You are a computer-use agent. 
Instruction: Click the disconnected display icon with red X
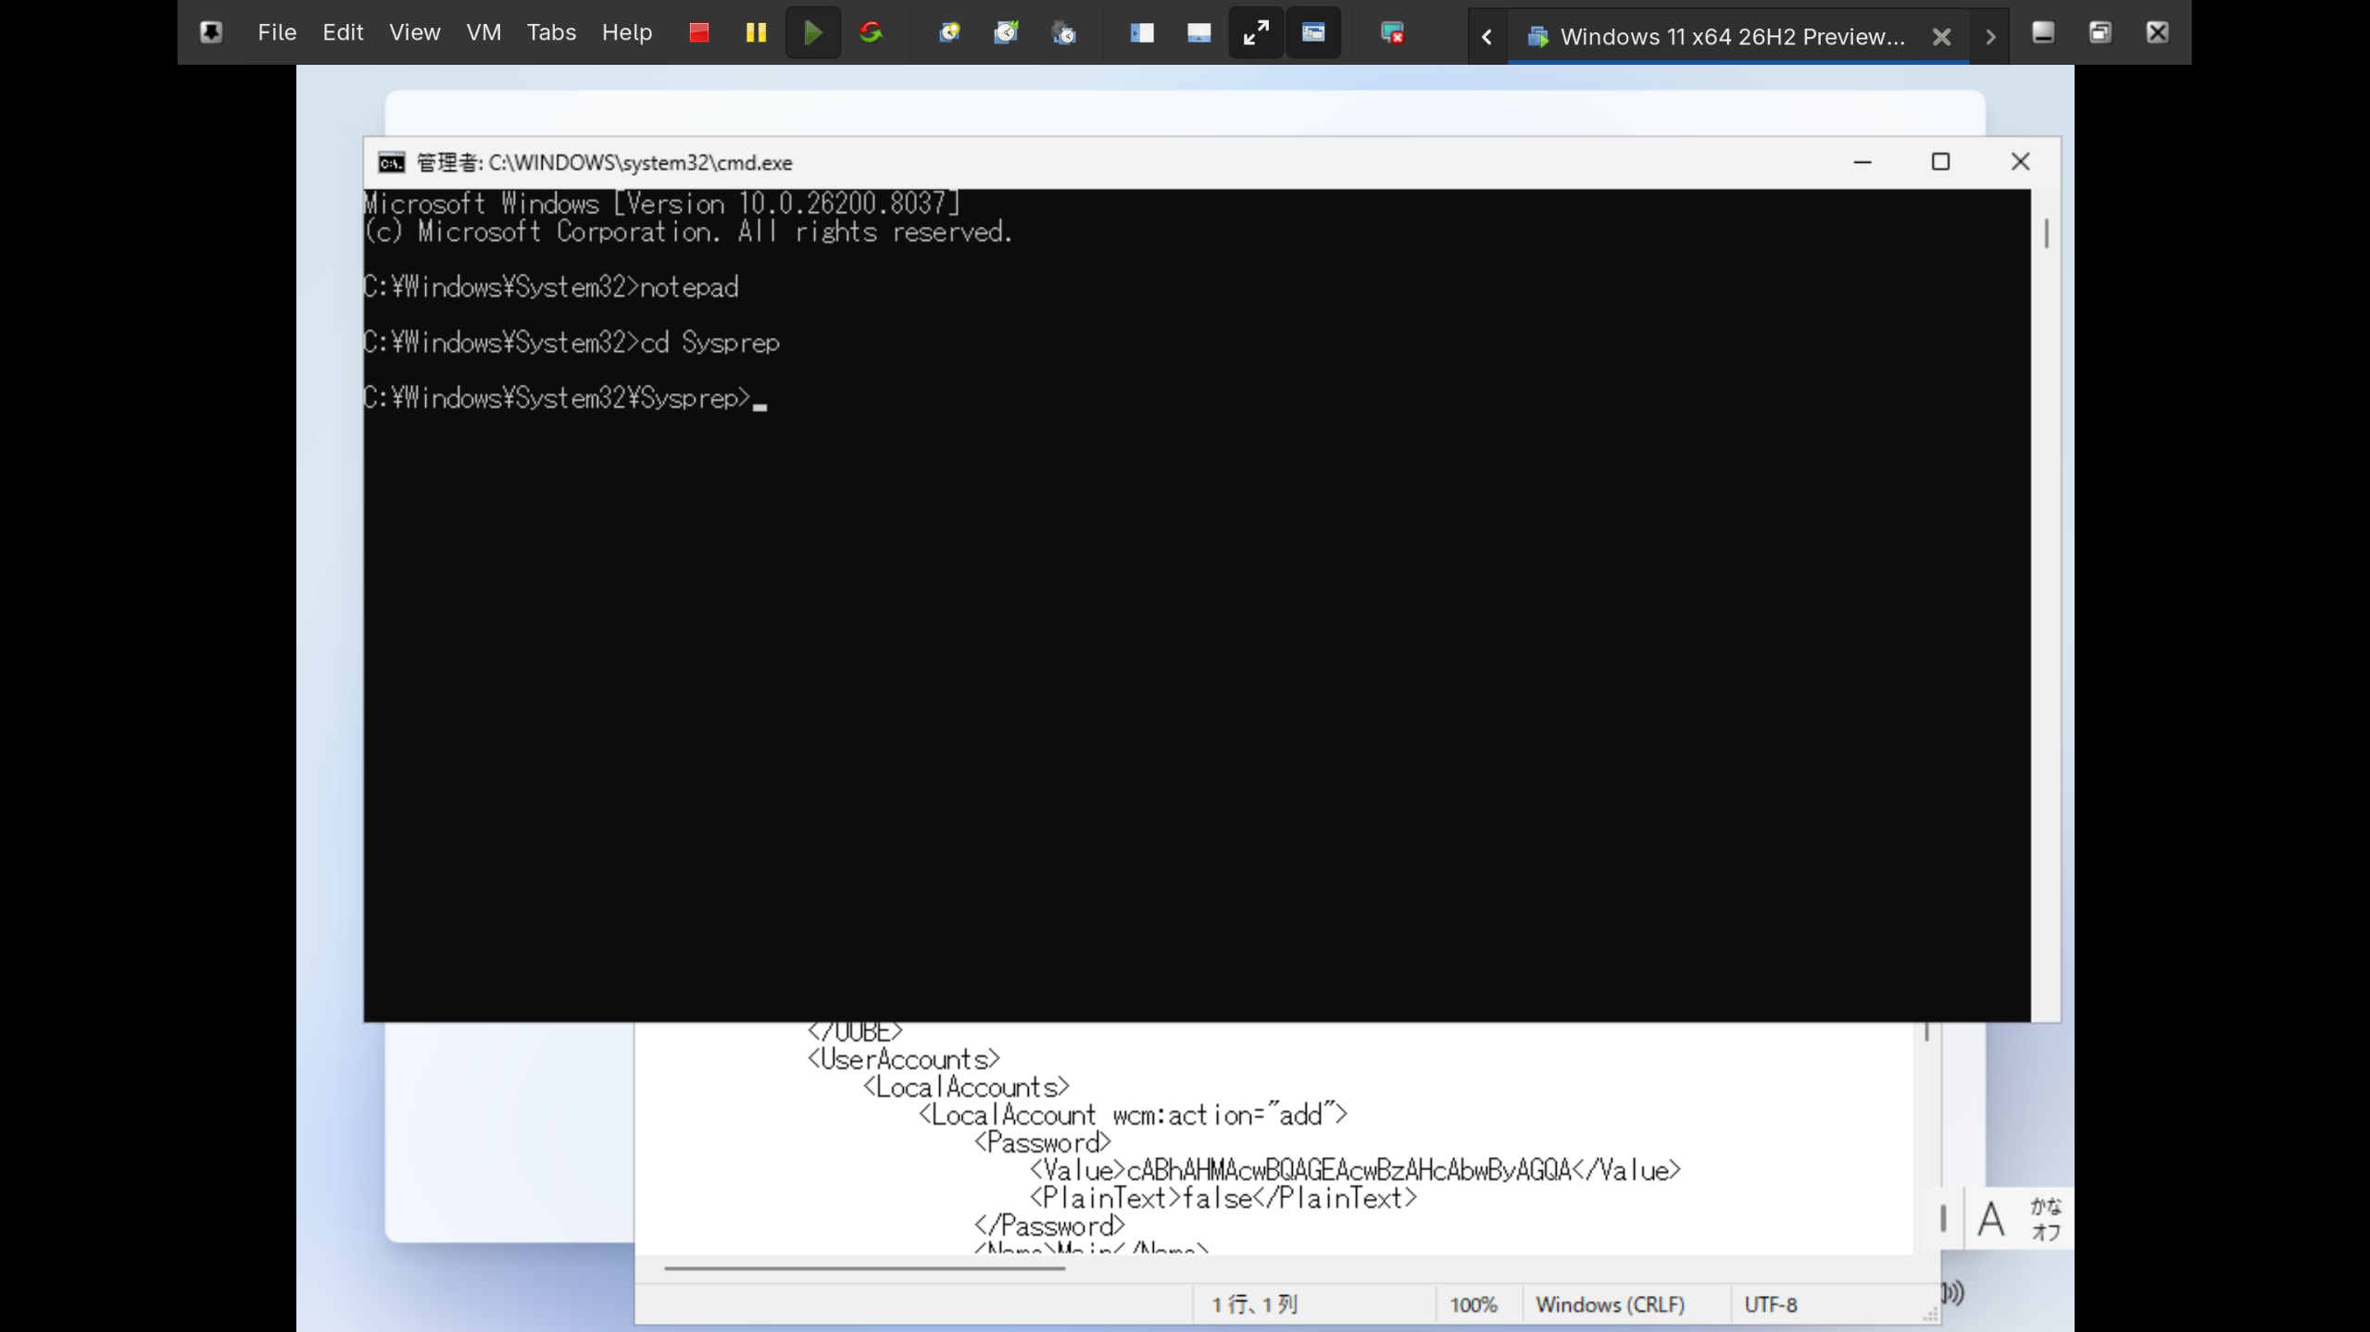click(1392, 32)
